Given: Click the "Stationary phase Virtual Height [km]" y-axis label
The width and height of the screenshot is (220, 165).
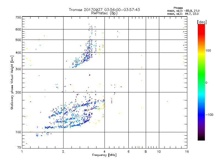Looking at the screenshot, I should click(x=12, y=83).
